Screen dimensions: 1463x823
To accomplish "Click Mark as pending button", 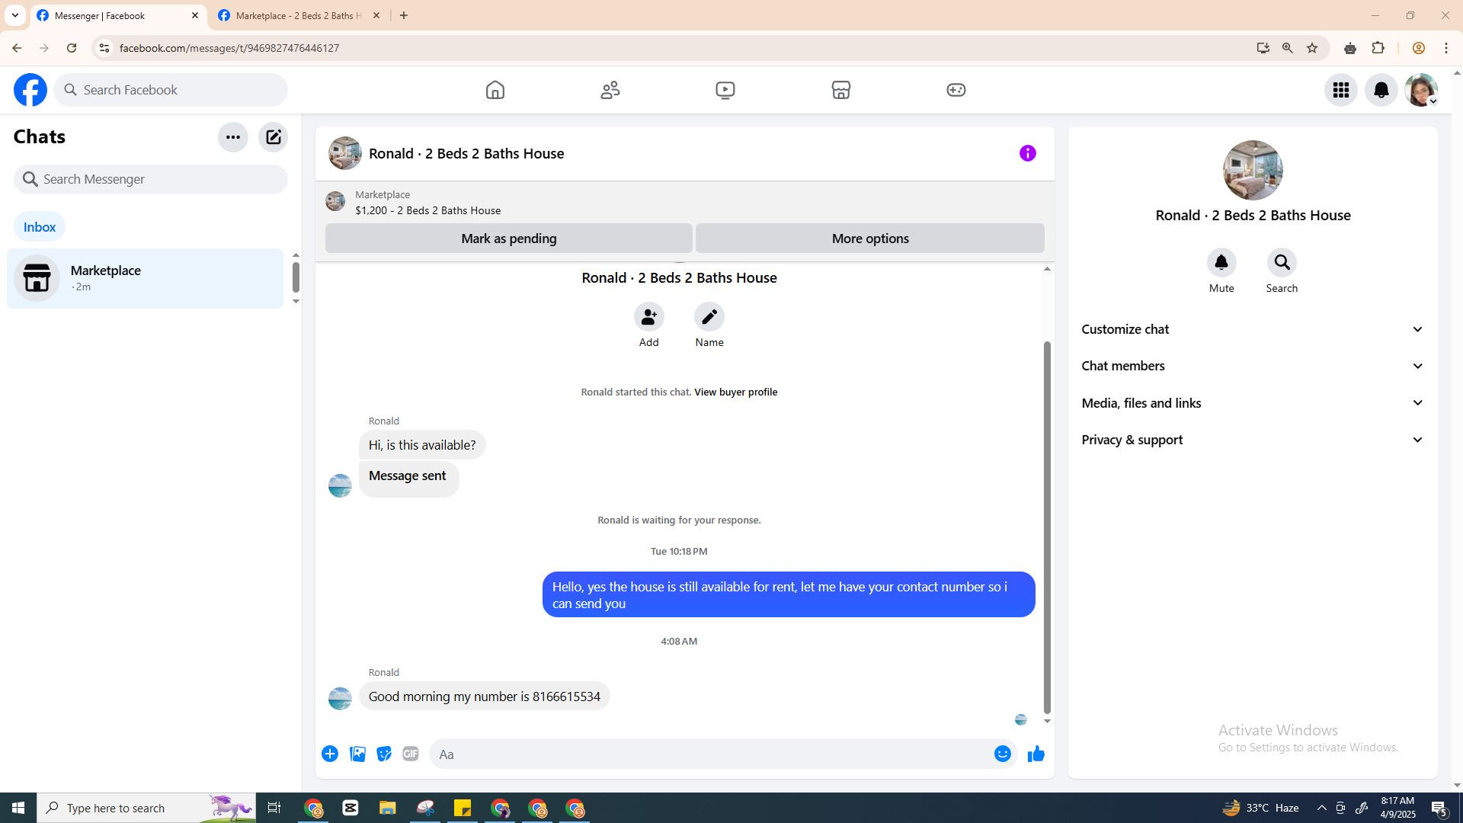I will (x=509, y=239).
